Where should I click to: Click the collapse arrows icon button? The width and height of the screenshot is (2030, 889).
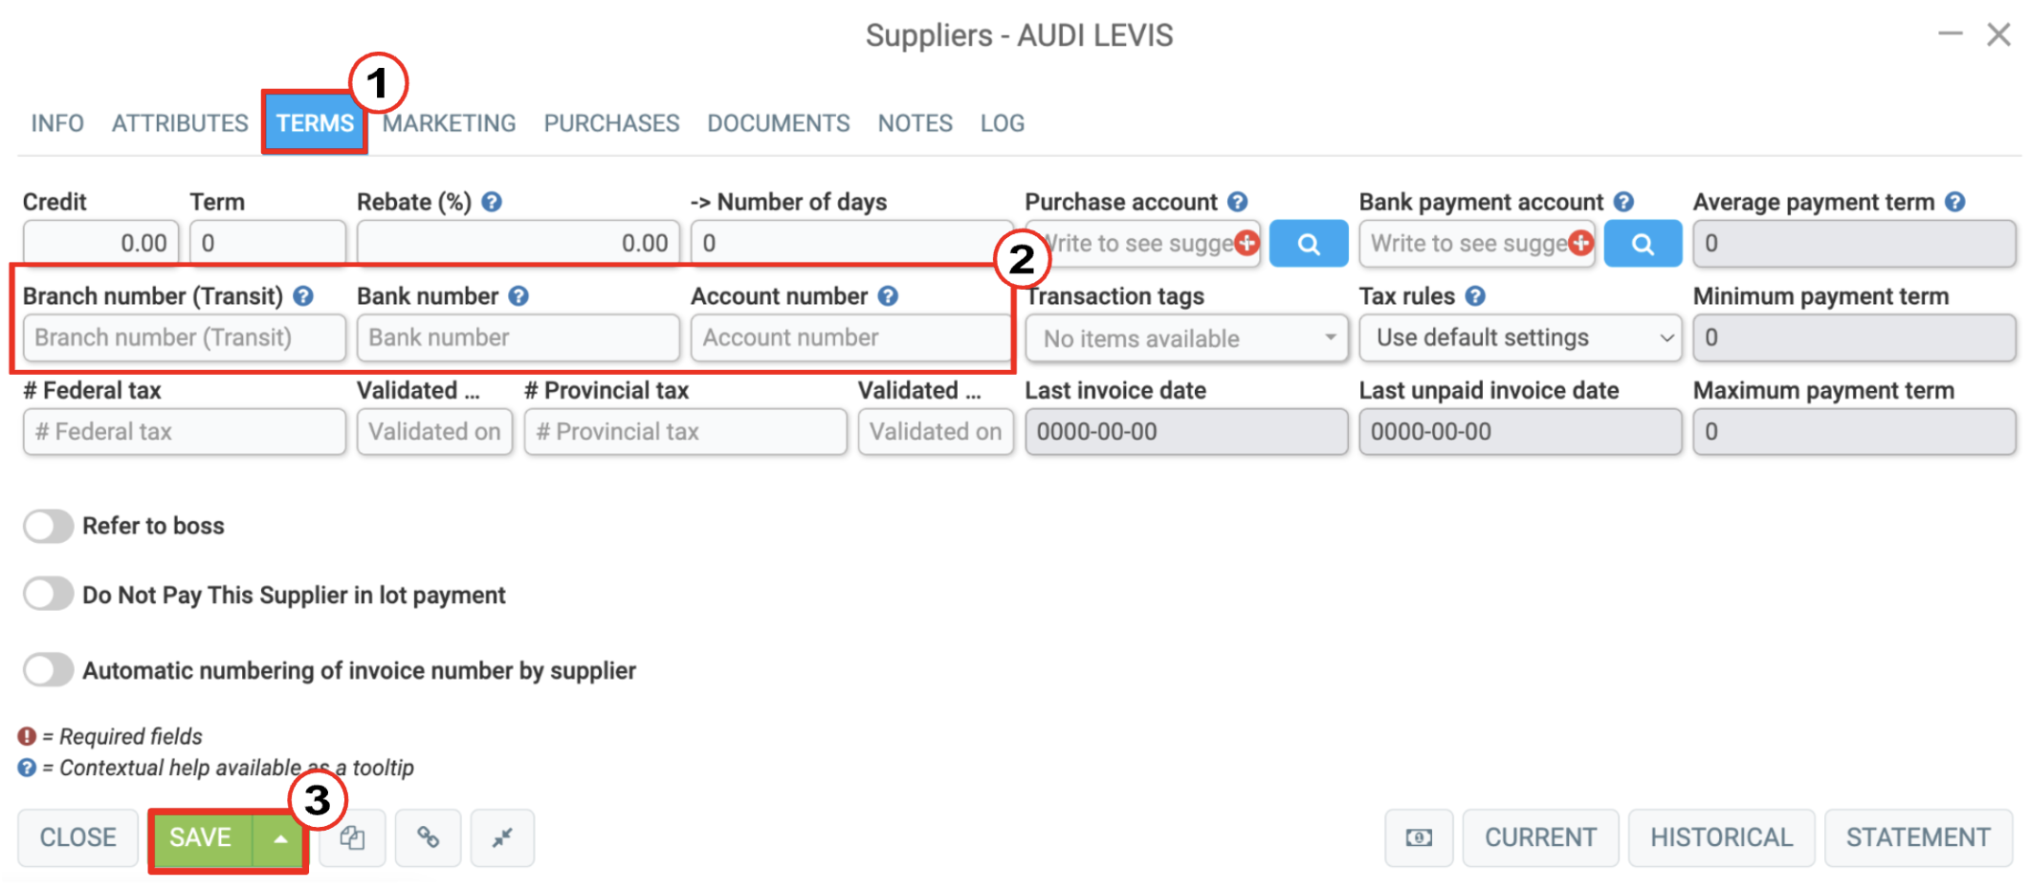(502, 837)
